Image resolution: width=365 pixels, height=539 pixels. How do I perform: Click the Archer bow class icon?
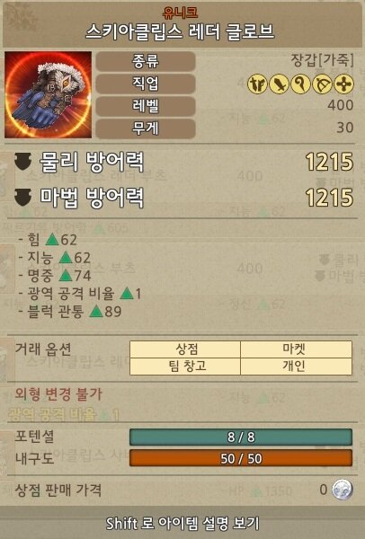[x=322, y=84]
